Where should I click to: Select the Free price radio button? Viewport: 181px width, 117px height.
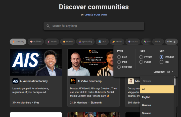(x=119, y=57)
